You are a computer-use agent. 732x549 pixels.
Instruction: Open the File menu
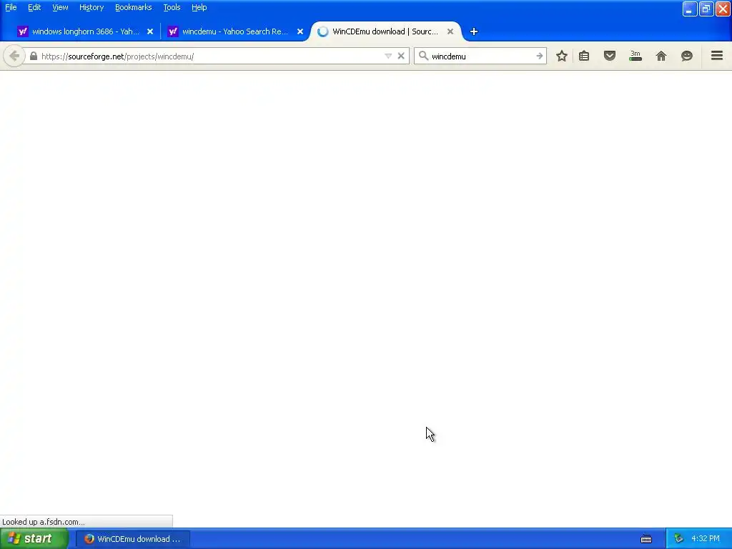click(x=11, y=7)
